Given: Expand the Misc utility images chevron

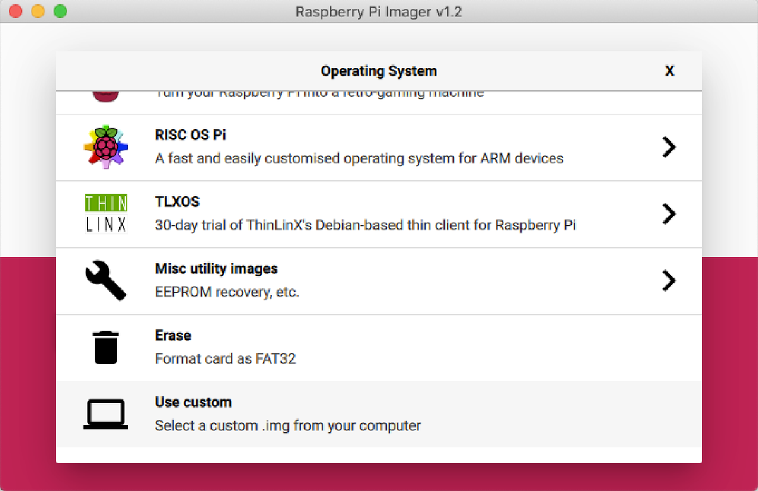Looking at the screenshot, I should [668, 280].
